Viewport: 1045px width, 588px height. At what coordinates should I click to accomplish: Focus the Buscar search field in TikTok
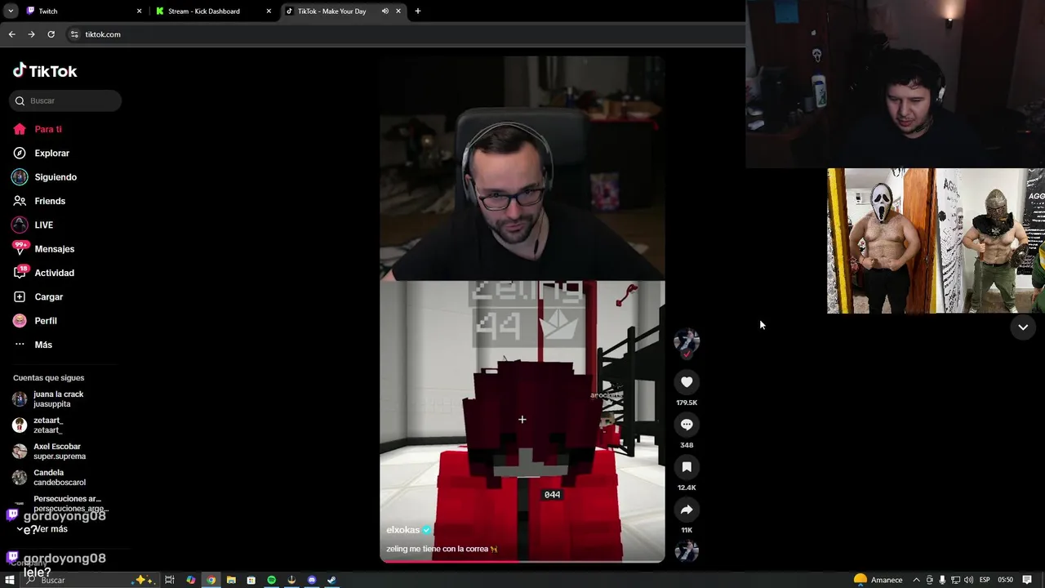tap(65, 100)
